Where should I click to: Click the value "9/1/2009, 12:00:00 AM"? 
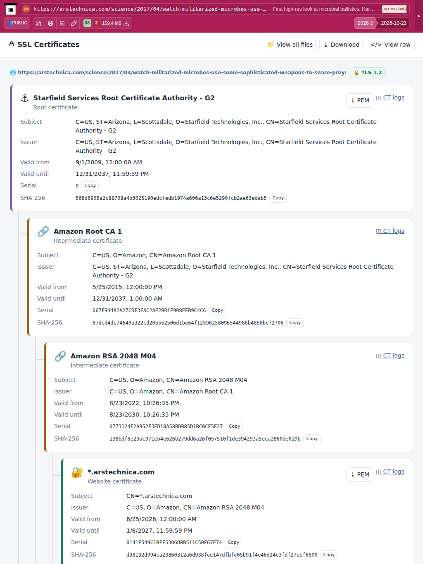[x=109, y=163]
